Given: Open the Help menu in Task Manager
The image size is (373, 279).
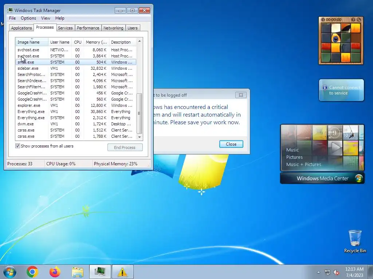Looking at the screenshot, I should click(60, 18).
